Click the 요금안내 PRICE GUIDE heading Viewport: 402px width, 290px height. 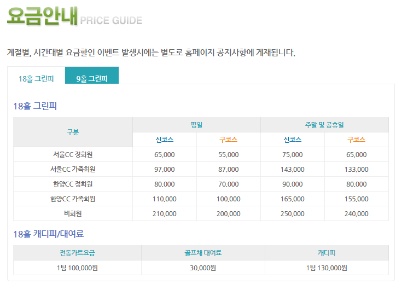[x=74, y=16]
